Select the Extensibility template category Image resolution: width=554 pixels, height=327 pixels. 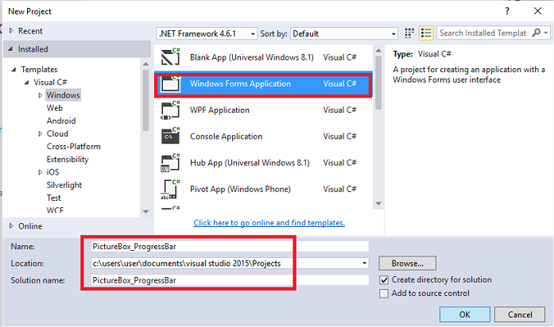click(68, 160)
